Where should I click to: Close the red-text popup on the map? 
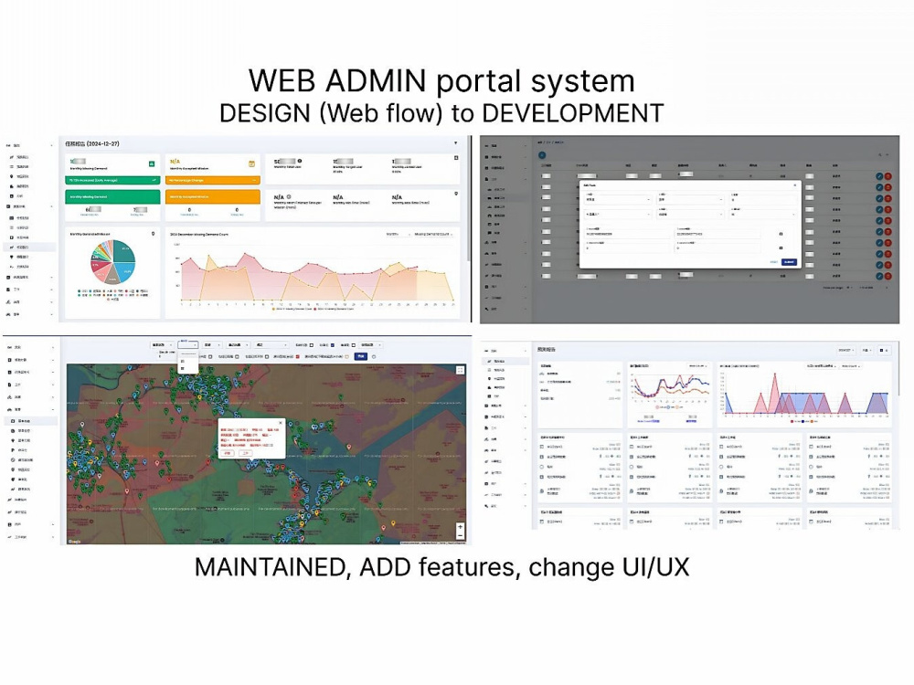pos(281,423)
